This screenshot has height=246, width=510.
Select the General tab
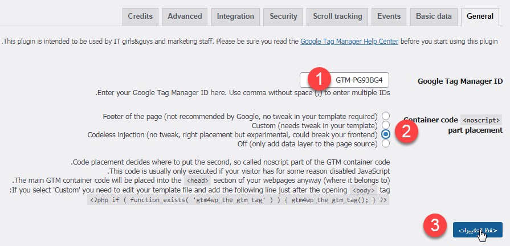pos(480,17)
